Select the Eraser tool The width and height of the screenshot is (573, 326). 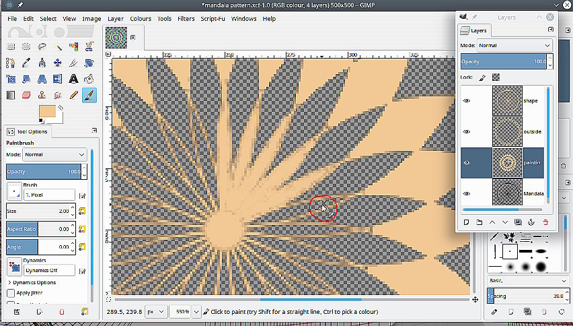pyautogui.click(x=27, y=96)
